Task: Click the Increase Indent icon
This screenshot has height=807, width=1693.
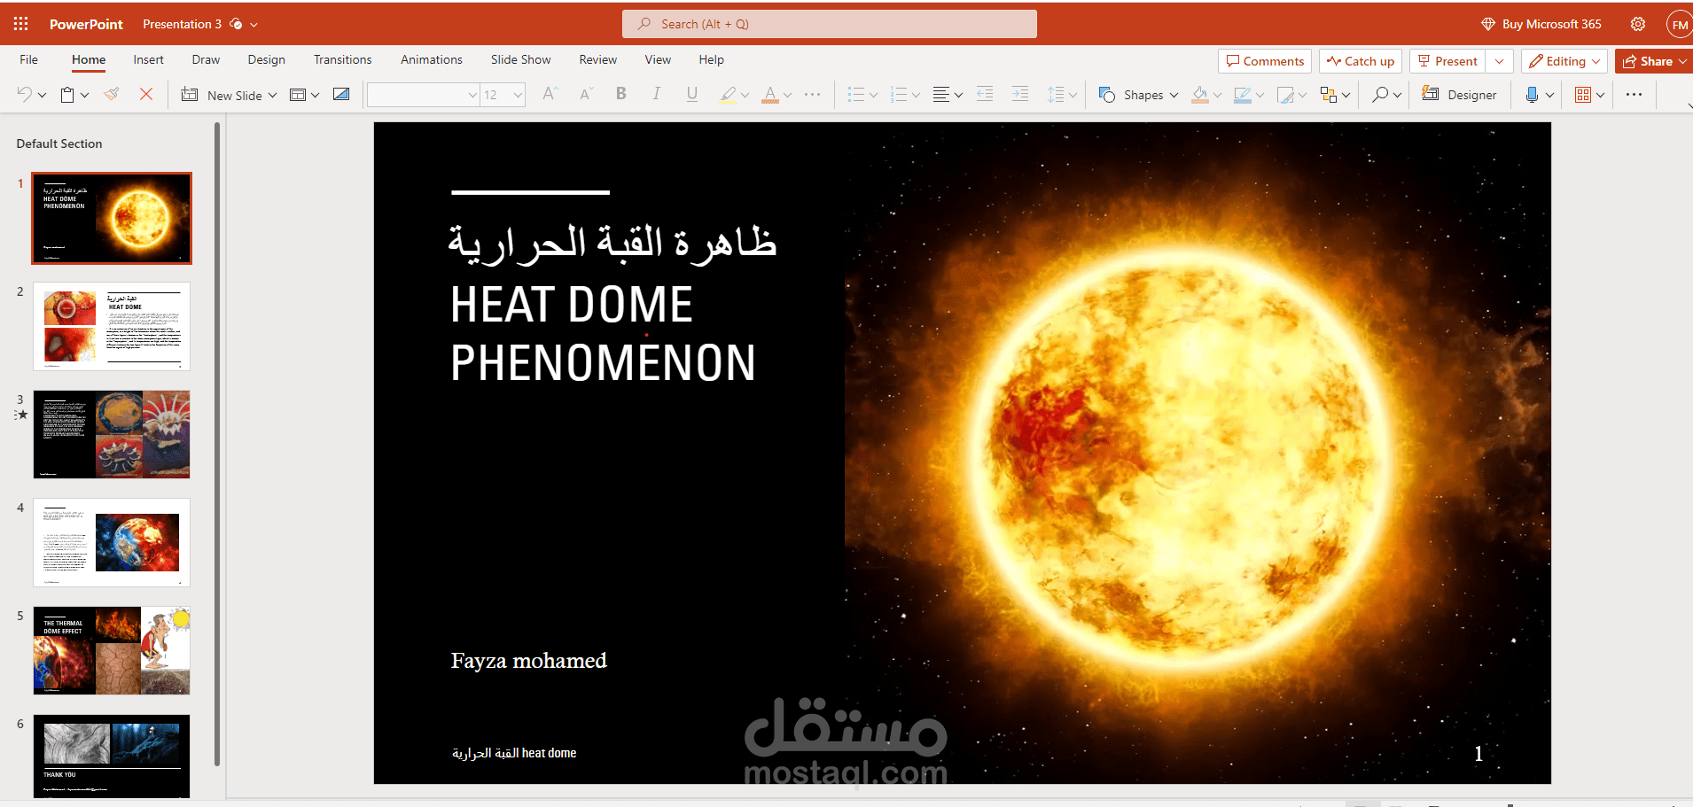Action: tap(1020, 94)
